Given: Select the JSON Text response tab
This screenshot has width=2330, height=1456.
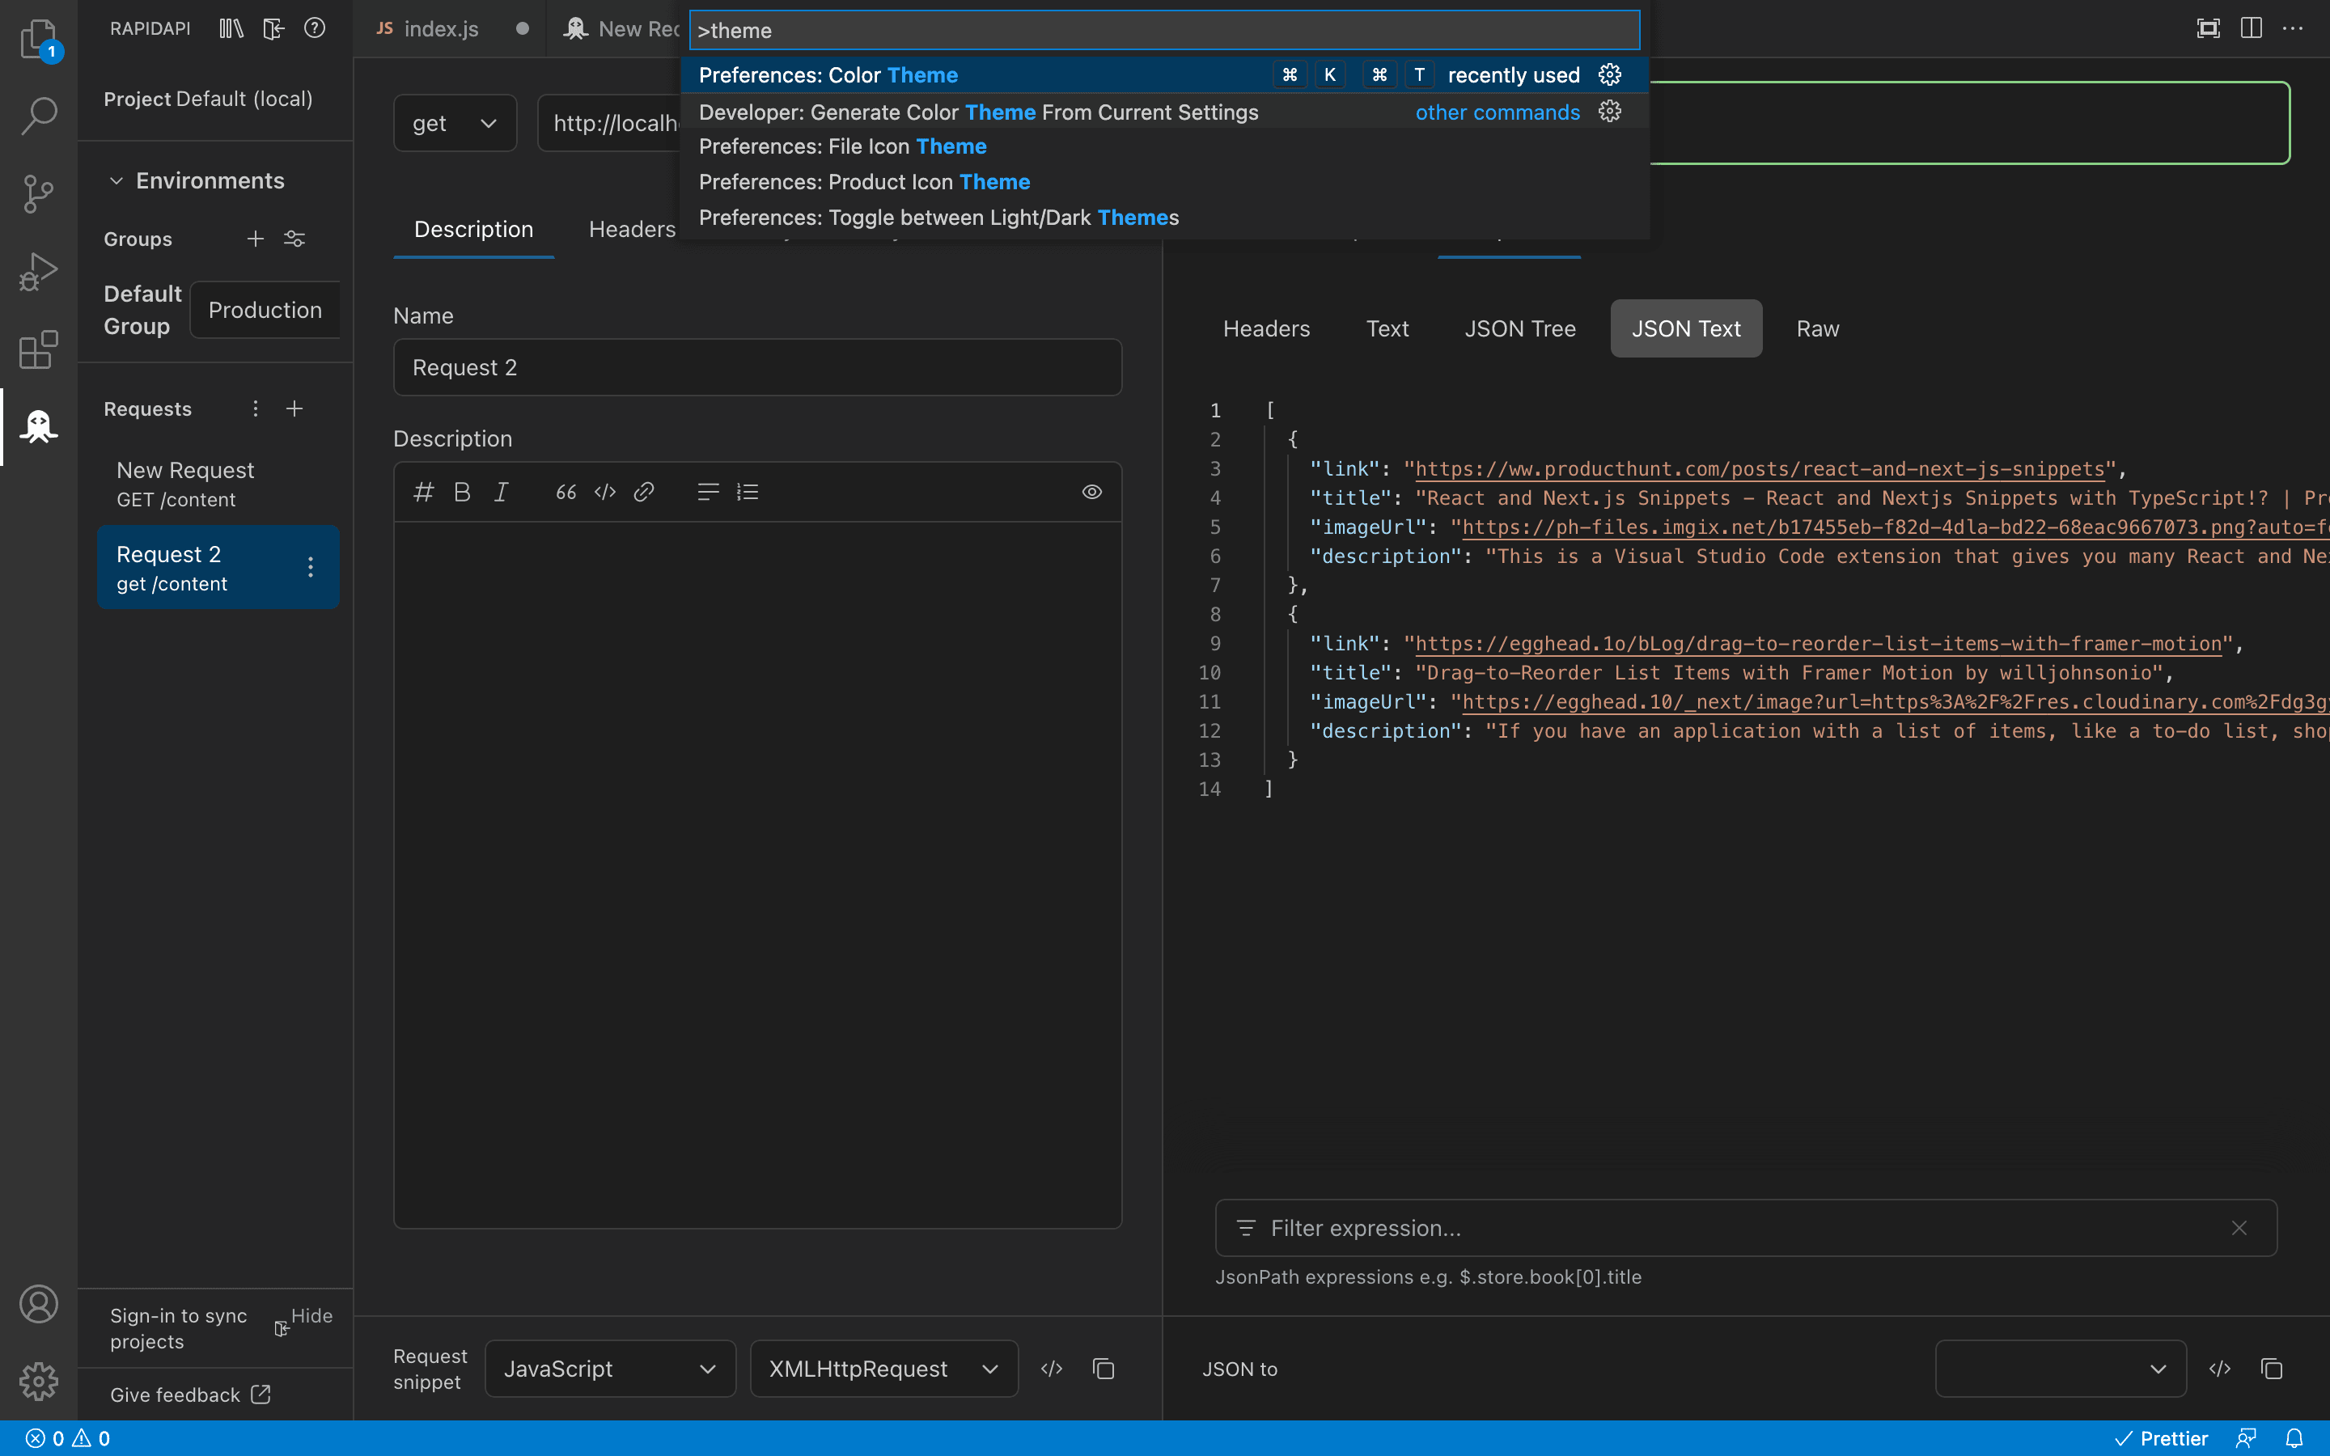Looking at the screenshot, I should pos(1686,327).
